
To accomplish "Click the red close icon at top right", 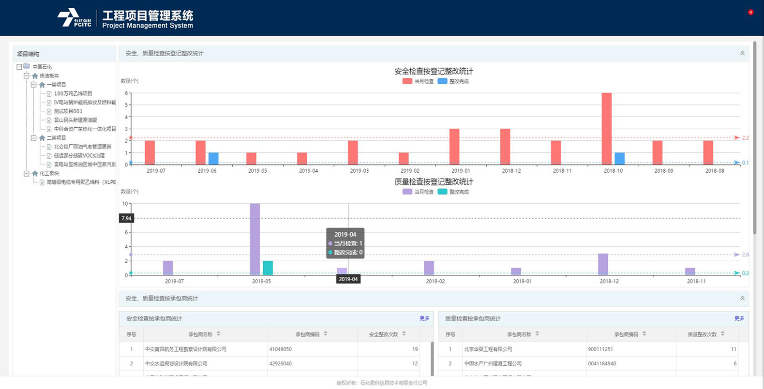I will pos(750,12).
